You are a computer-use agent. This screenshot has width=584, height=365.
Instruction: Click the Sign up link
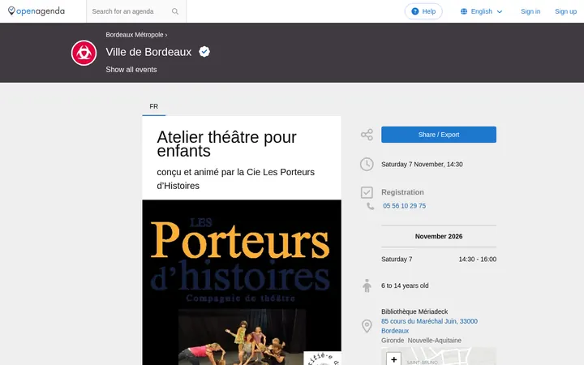click(565, 11)
